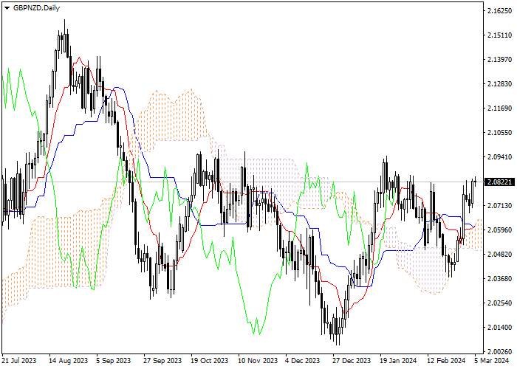Click the 27 Dec 2023 date label
Screen dimensions: 517x369
tap(352, 361)
